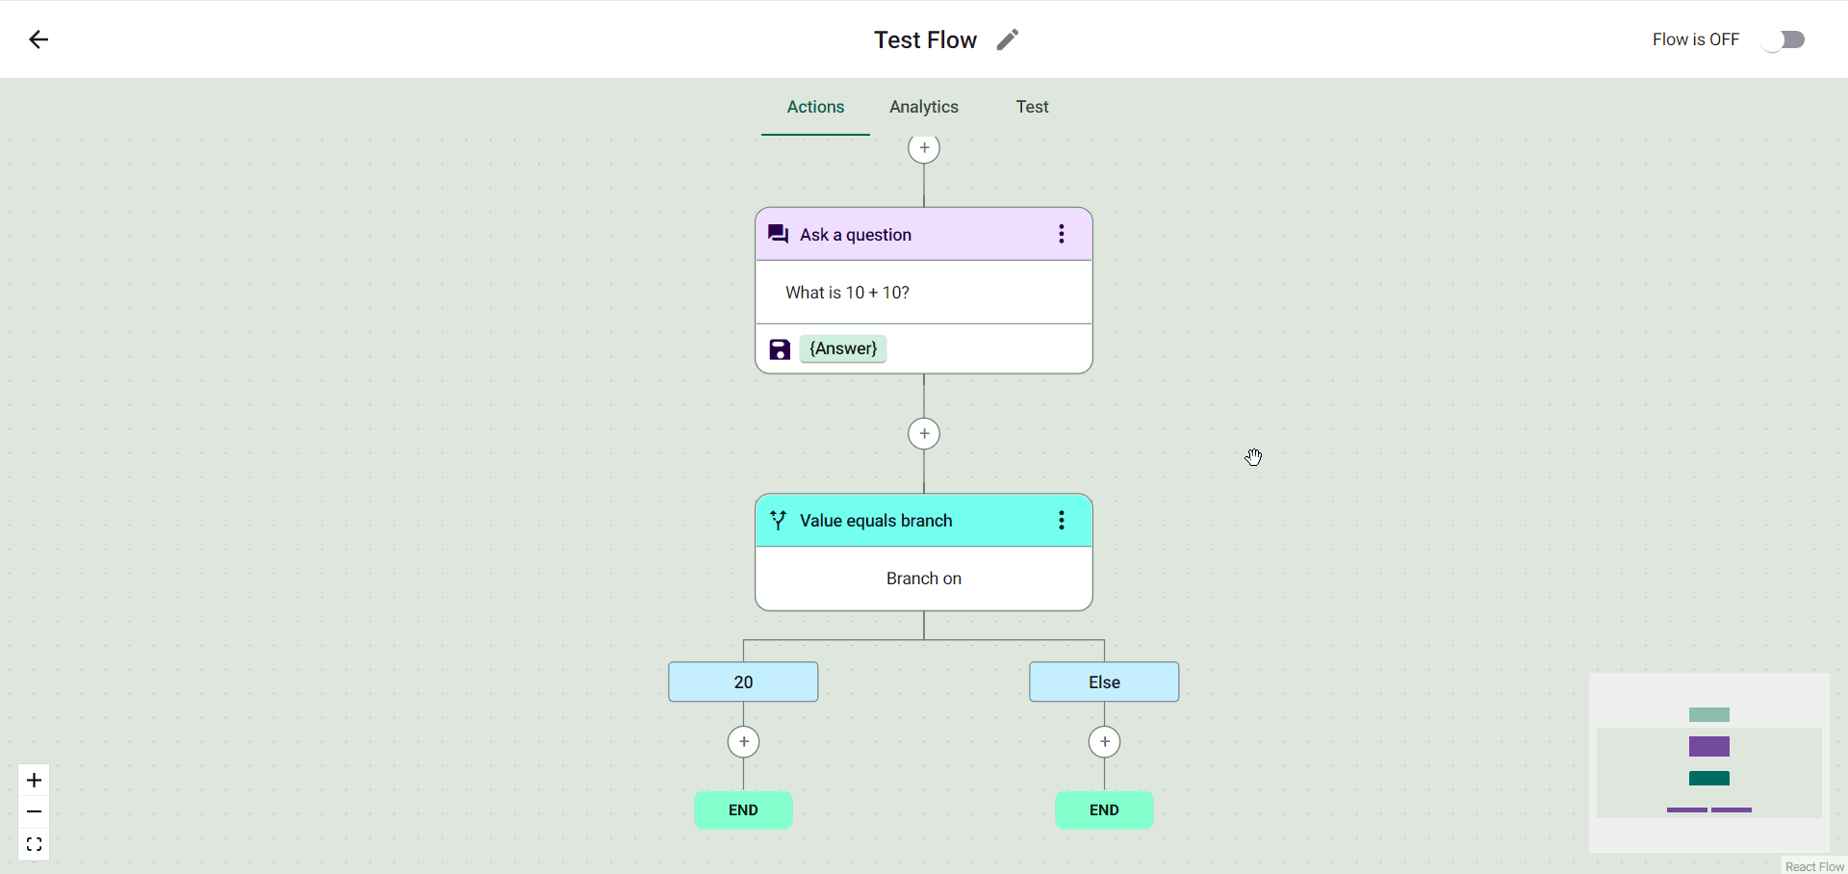Select the Actions tab

click(815, 107)
